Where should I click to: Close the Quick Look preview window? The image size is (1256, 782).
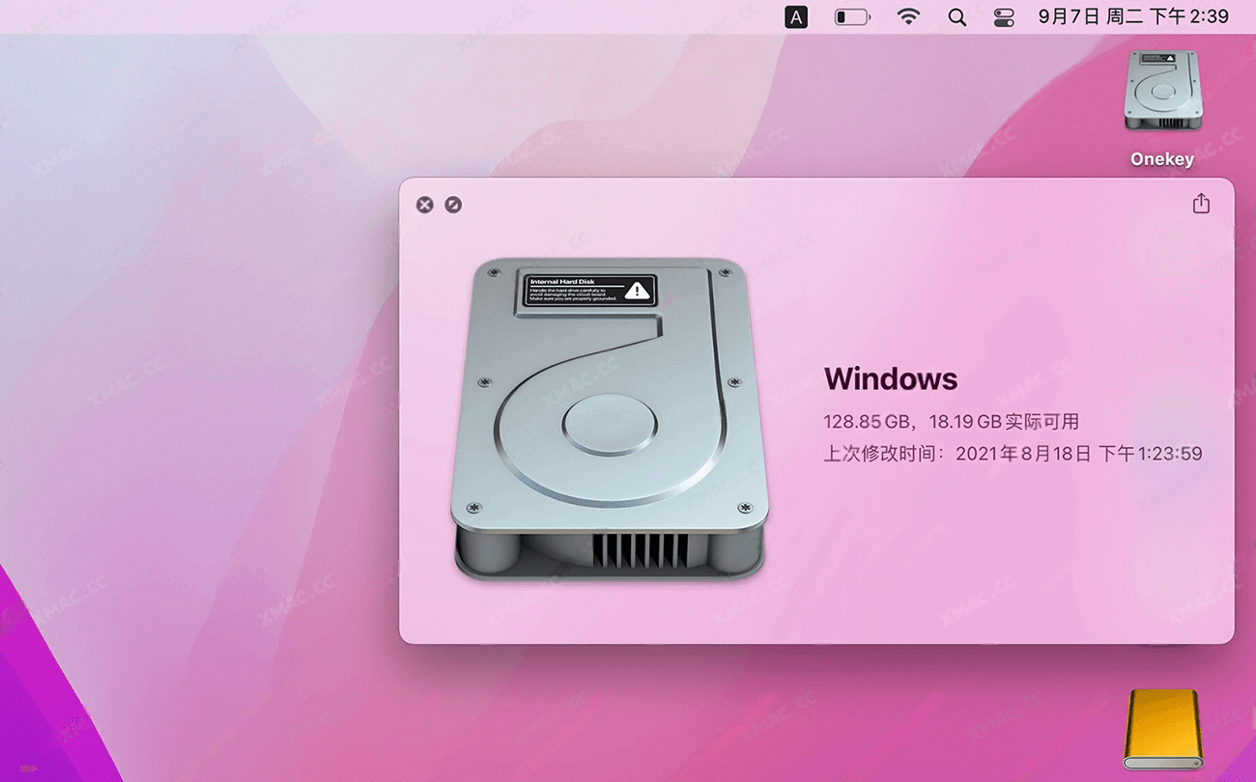point(424,205)
